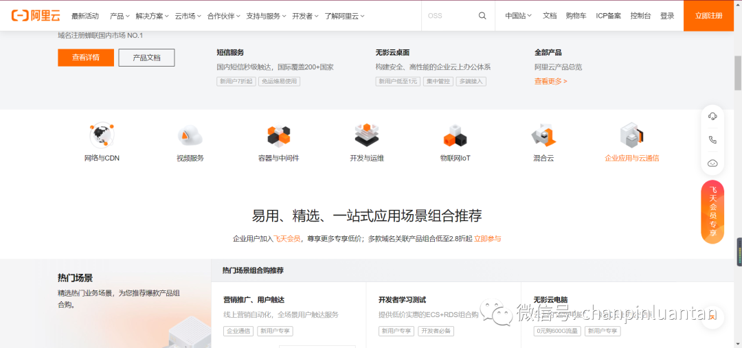
Task: Click the 热门场景 sidebar title
Action: (76, 278)
